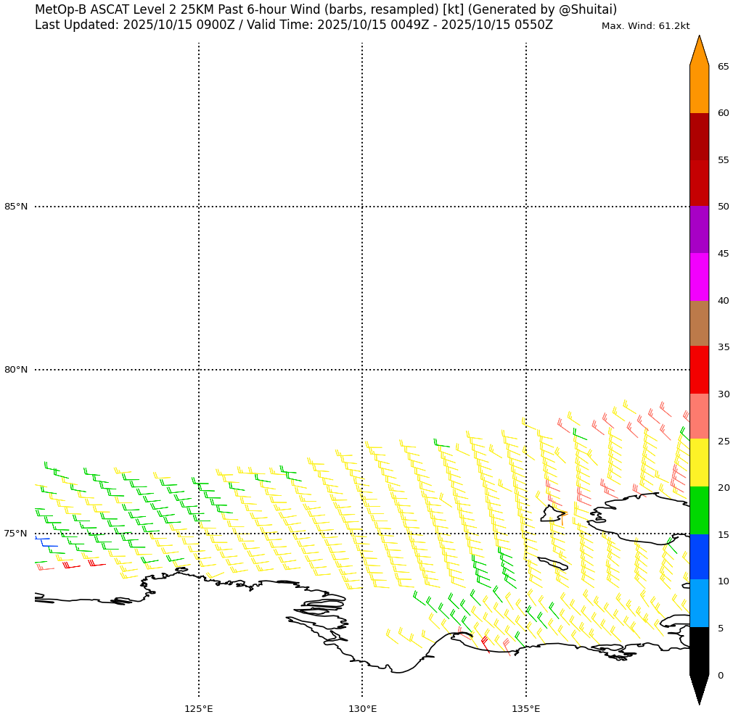Click the green 15-20 kt colorbar segment
Image resolution: width=733 pixels, height=717 pixels.
click(x=699, y=510)
